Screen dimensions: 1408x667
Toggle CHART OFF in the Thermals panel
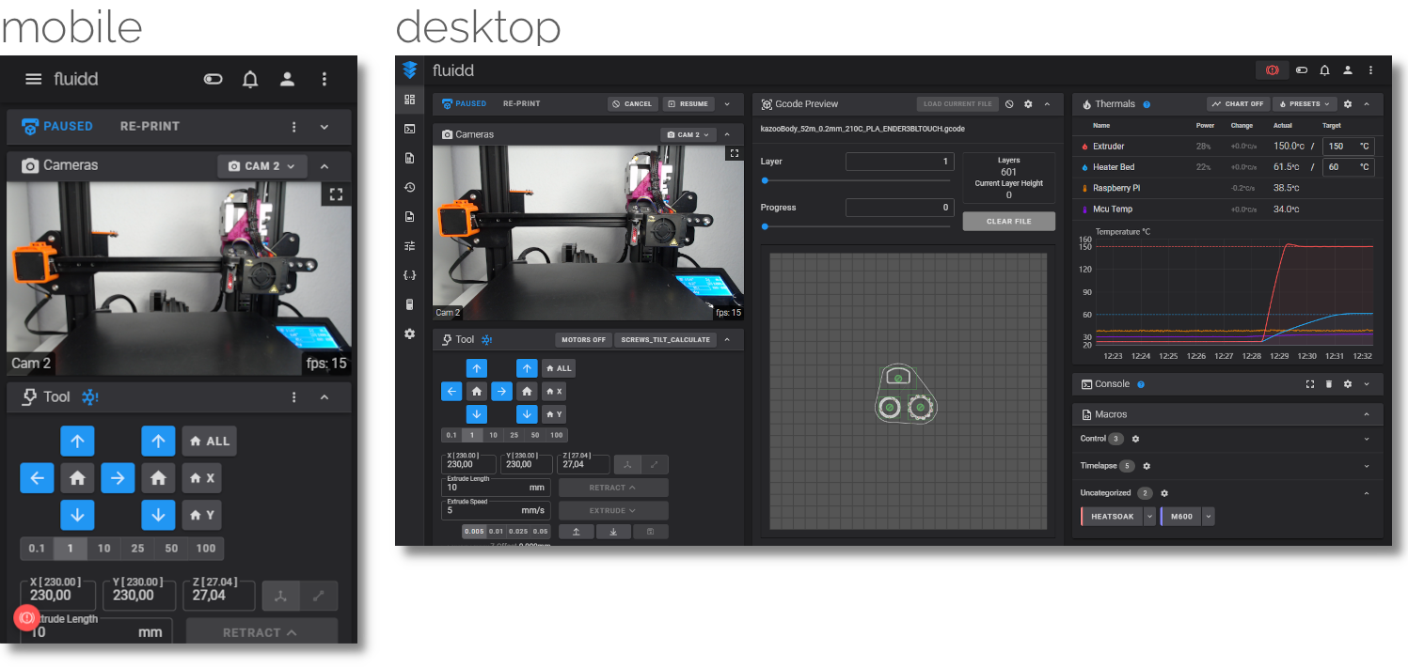tap(1238, 103)
